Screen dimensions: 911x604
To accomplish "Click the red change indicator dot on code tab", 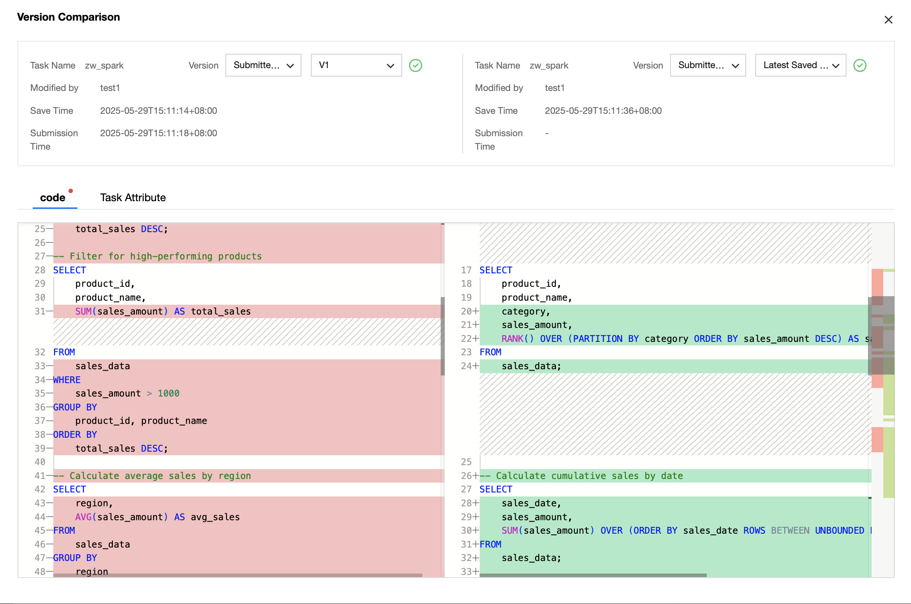I will [71, 191].
